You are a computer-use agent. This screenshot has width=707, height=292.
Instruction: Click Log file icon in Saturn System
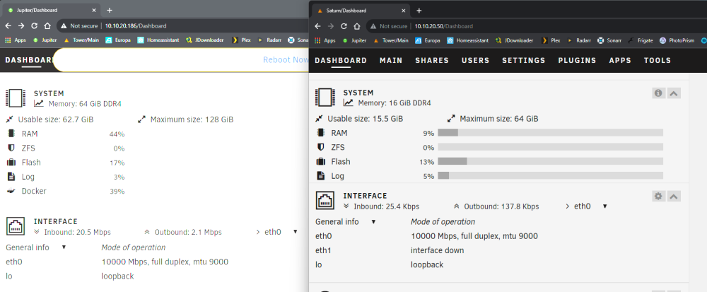(x=320, y=176)
